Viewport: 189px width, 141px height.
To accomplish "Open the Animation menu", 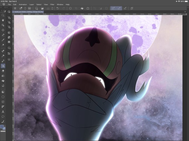I will pos(23,4).
